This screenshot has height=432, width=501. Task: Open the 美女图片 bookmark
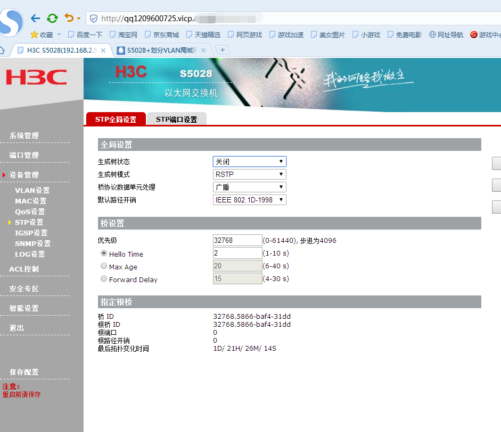point(328,35)
